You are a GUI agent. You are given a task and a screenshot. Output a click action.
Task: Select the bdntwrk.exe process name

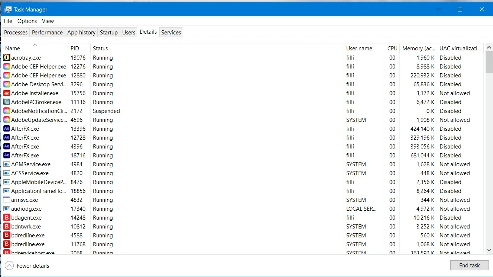26,227
